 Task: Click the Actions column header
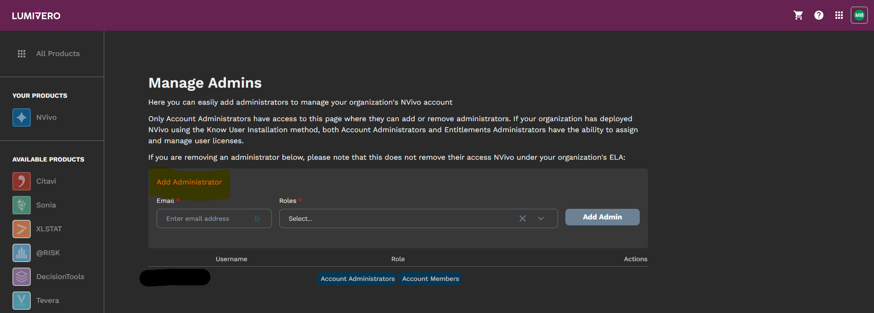coord(636,259)
